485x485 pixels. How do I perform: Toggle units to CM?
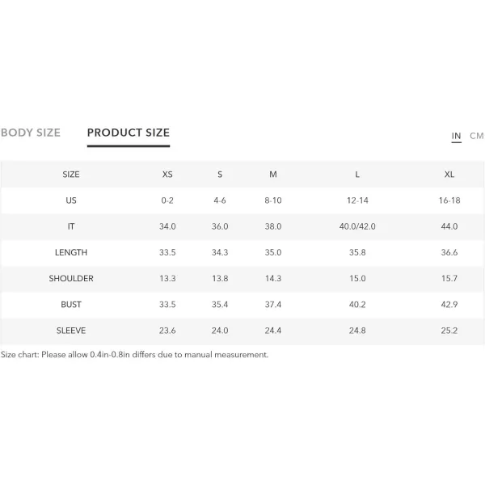pos(477,136)
